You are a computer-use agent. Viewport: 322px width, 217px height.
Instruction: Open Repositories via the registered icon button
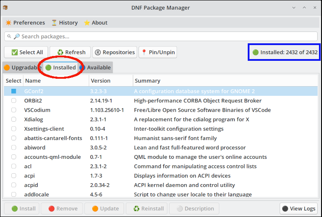(x=114, y=52)
